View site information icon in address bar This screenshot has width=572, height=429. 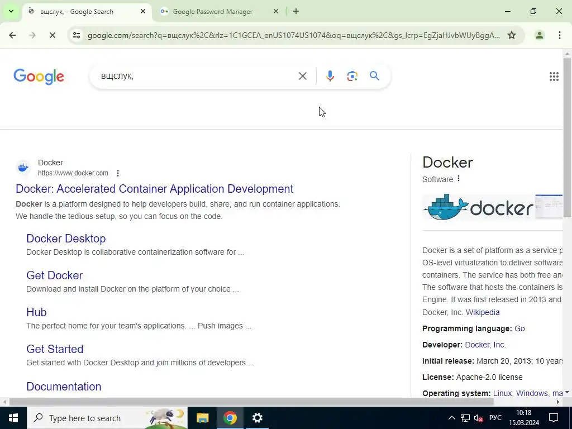pyautogui.click(x=77, y=35)
